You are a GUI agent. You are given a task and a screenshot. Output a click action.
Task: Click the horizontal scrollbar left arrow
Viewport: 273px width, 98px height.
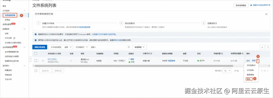(x=33, y=66)
